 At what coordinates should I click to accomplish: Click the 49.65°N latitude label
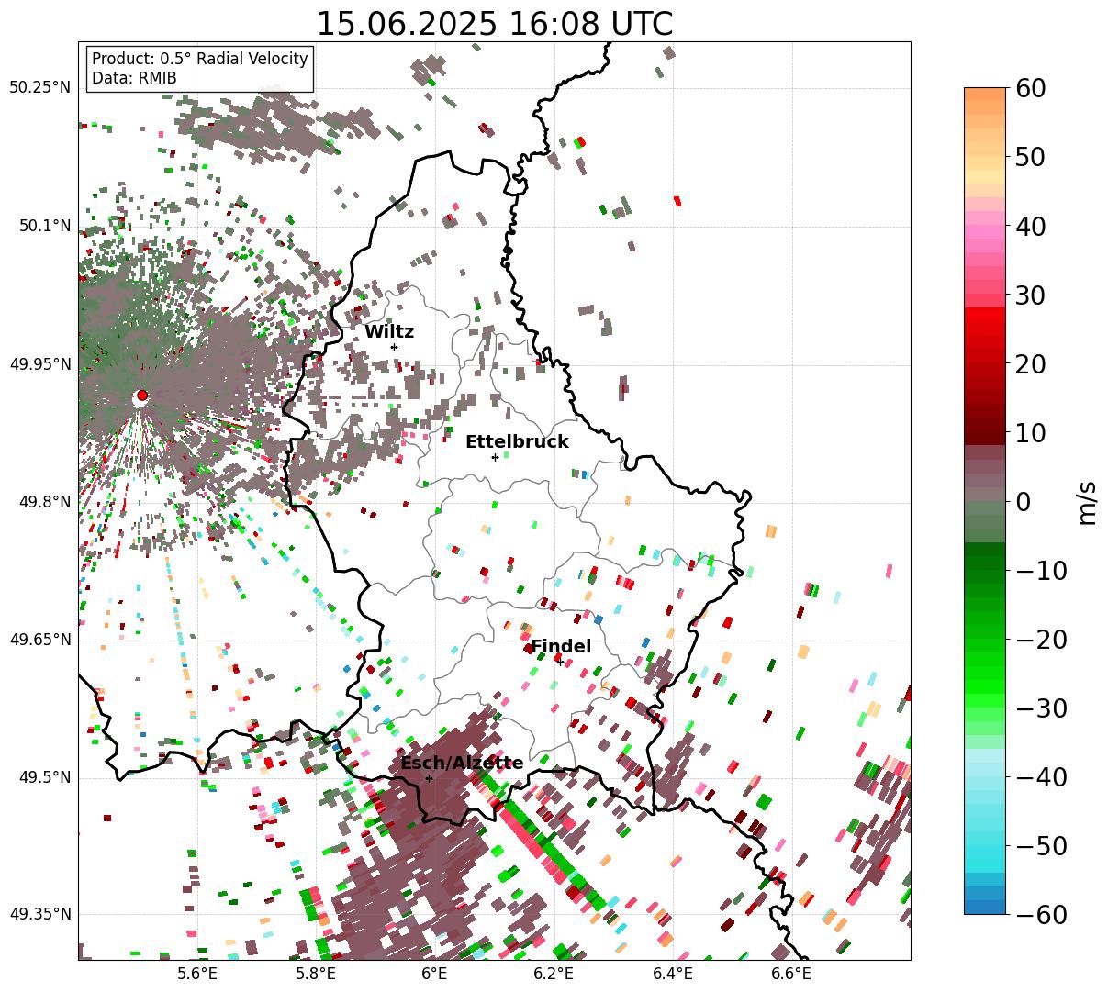point(40,640)
